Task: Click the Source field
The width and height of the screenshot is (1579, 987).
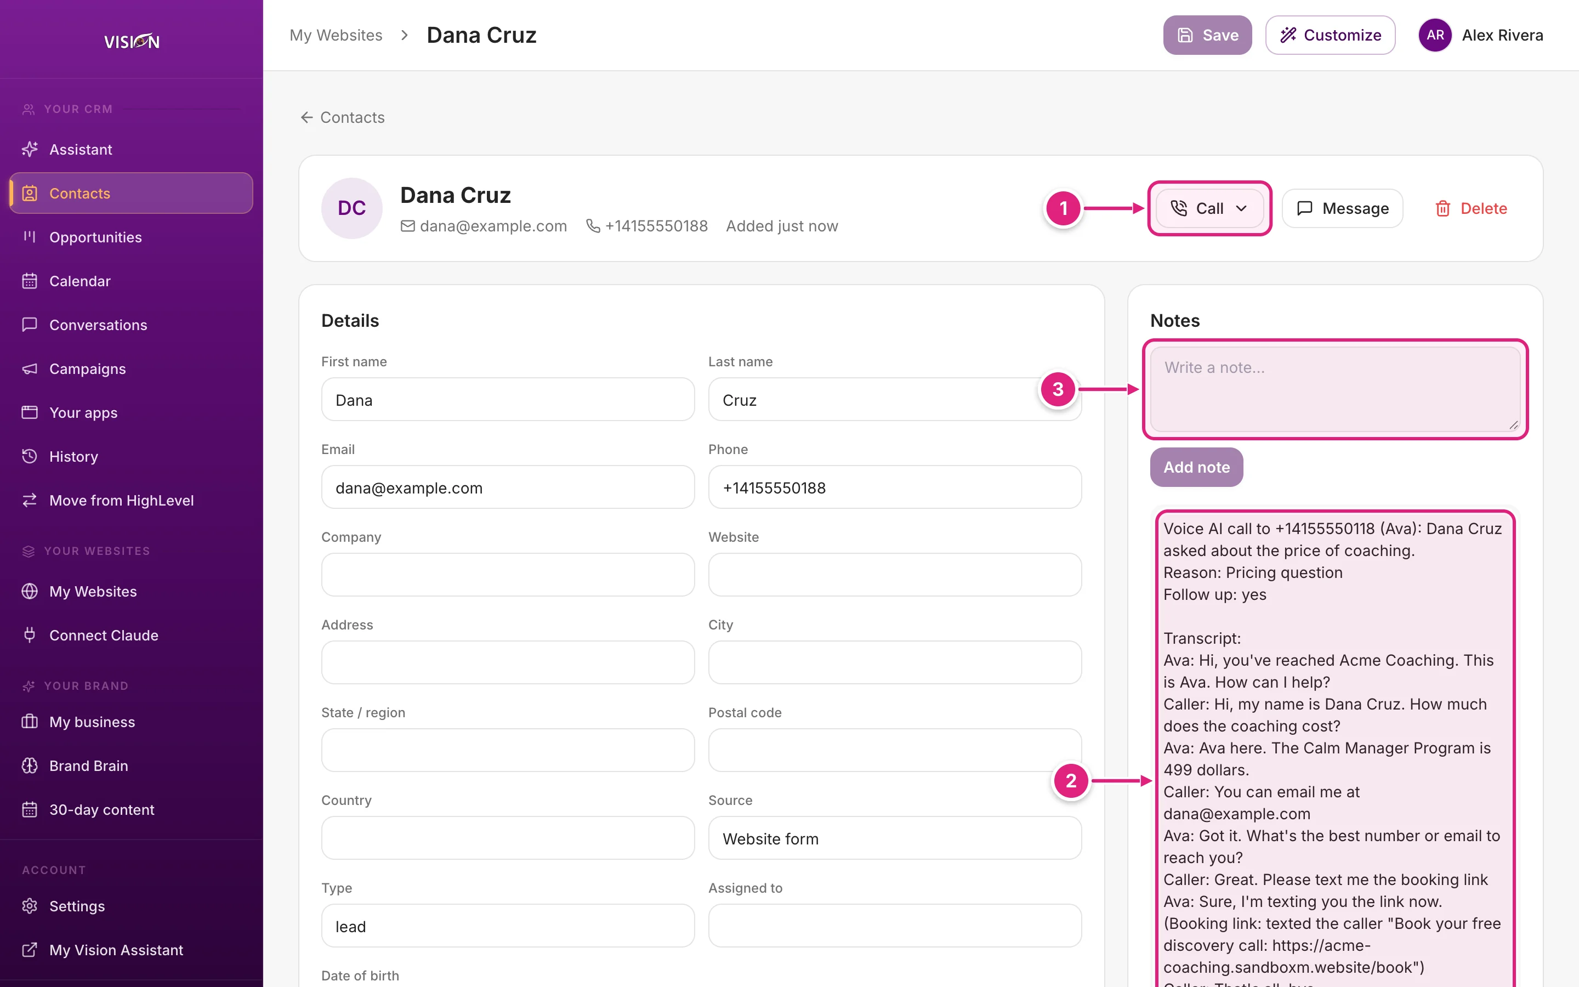Action: pyautogui.click(x=895, y=838)
